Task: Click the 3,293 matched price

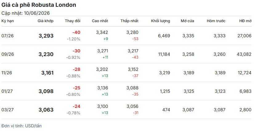Action: (46, 36)
